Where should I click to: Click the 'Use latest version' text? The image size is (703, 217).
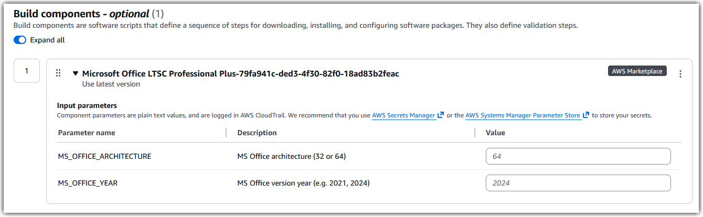111,84
